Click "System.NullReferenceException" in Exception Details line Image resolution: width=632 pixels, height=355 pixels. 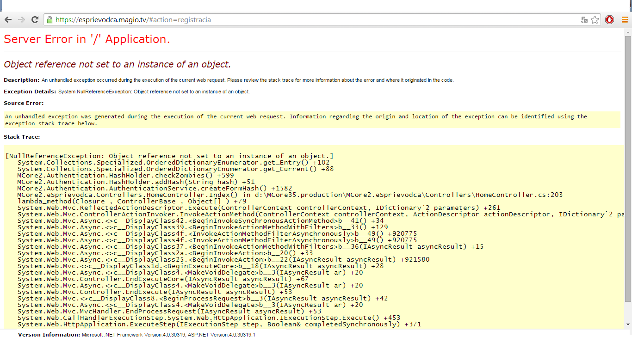(x=95, y=92)
